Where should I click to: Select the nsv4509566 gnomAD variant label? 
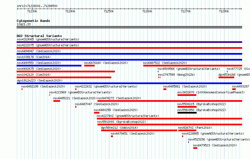[189, 69]
